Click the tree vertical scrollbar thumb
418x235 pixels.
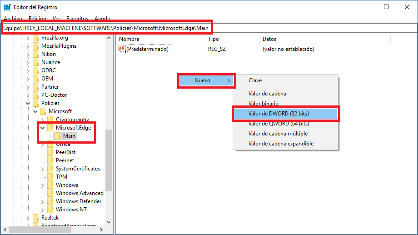(109, 160)
